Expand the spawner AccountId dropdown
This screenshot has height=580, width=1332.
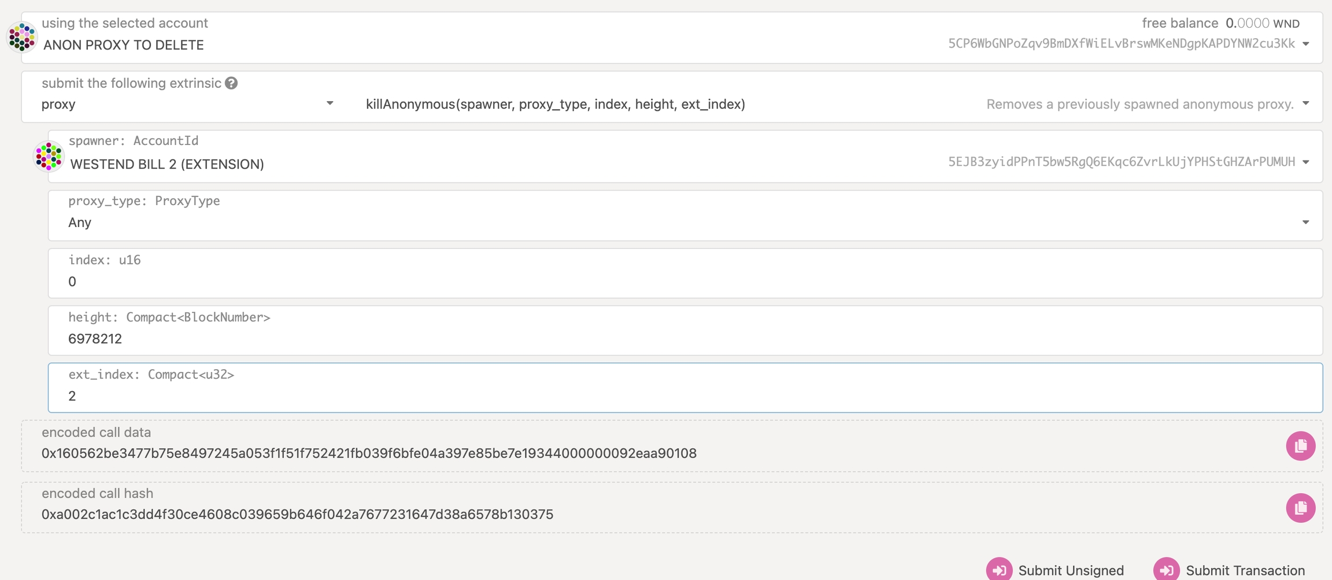pos(1305,162)
